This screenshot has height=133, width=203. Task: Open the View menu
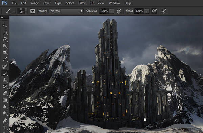point(101,3)
